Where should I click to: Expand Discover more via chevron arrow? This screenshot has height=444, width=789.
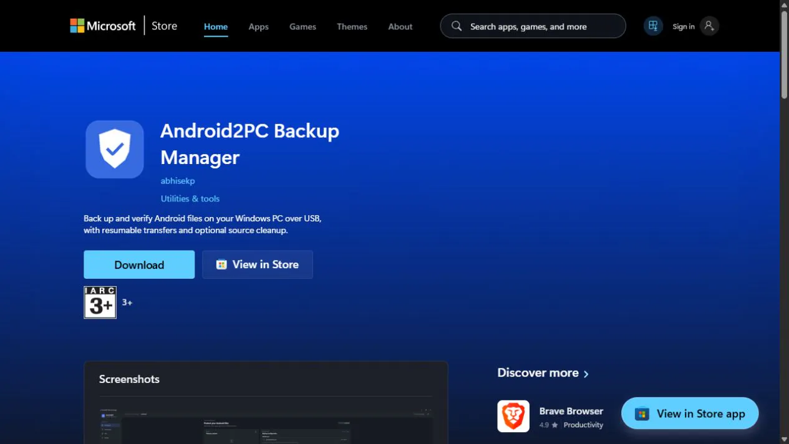pos(586,374)
